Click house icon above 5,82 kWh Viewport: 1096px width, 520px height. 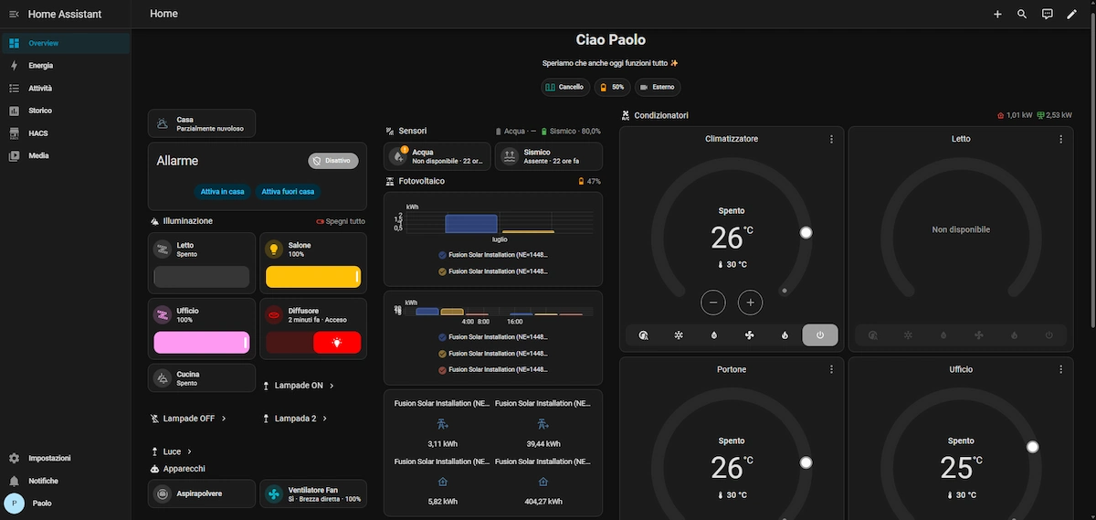coord(442,483)
